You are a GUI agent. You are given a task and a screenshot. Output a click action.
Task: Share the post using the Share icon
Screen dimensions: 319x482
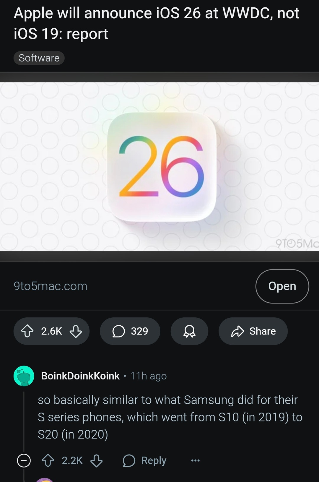click(x=253, y=331)
